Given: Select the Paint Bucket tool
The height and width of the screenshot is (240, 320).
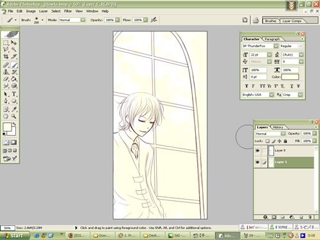Looking at the screenshot, I should [14, 79].
